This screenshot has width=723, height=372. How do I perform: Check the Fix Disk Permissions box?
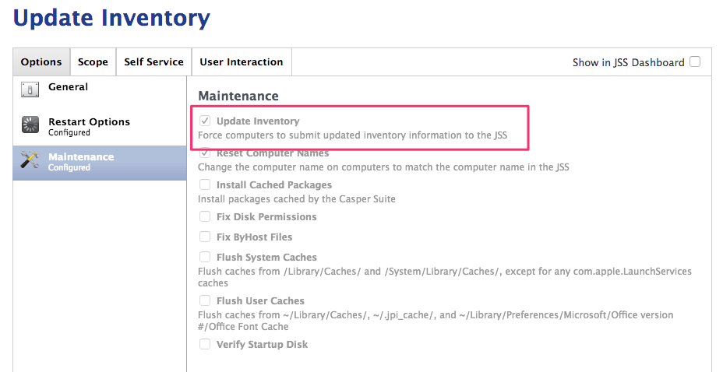[205, 216]
